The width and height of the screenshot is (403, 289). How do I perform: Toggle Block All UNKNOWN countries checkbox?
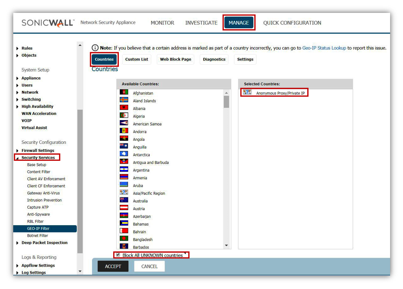118,255
